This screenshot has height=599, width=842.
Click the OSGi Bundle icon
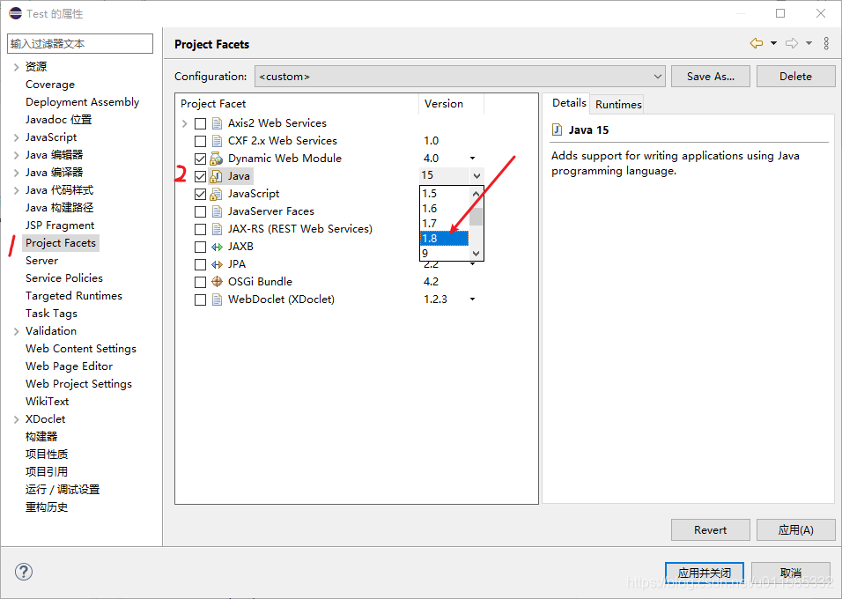coord(217,282)
